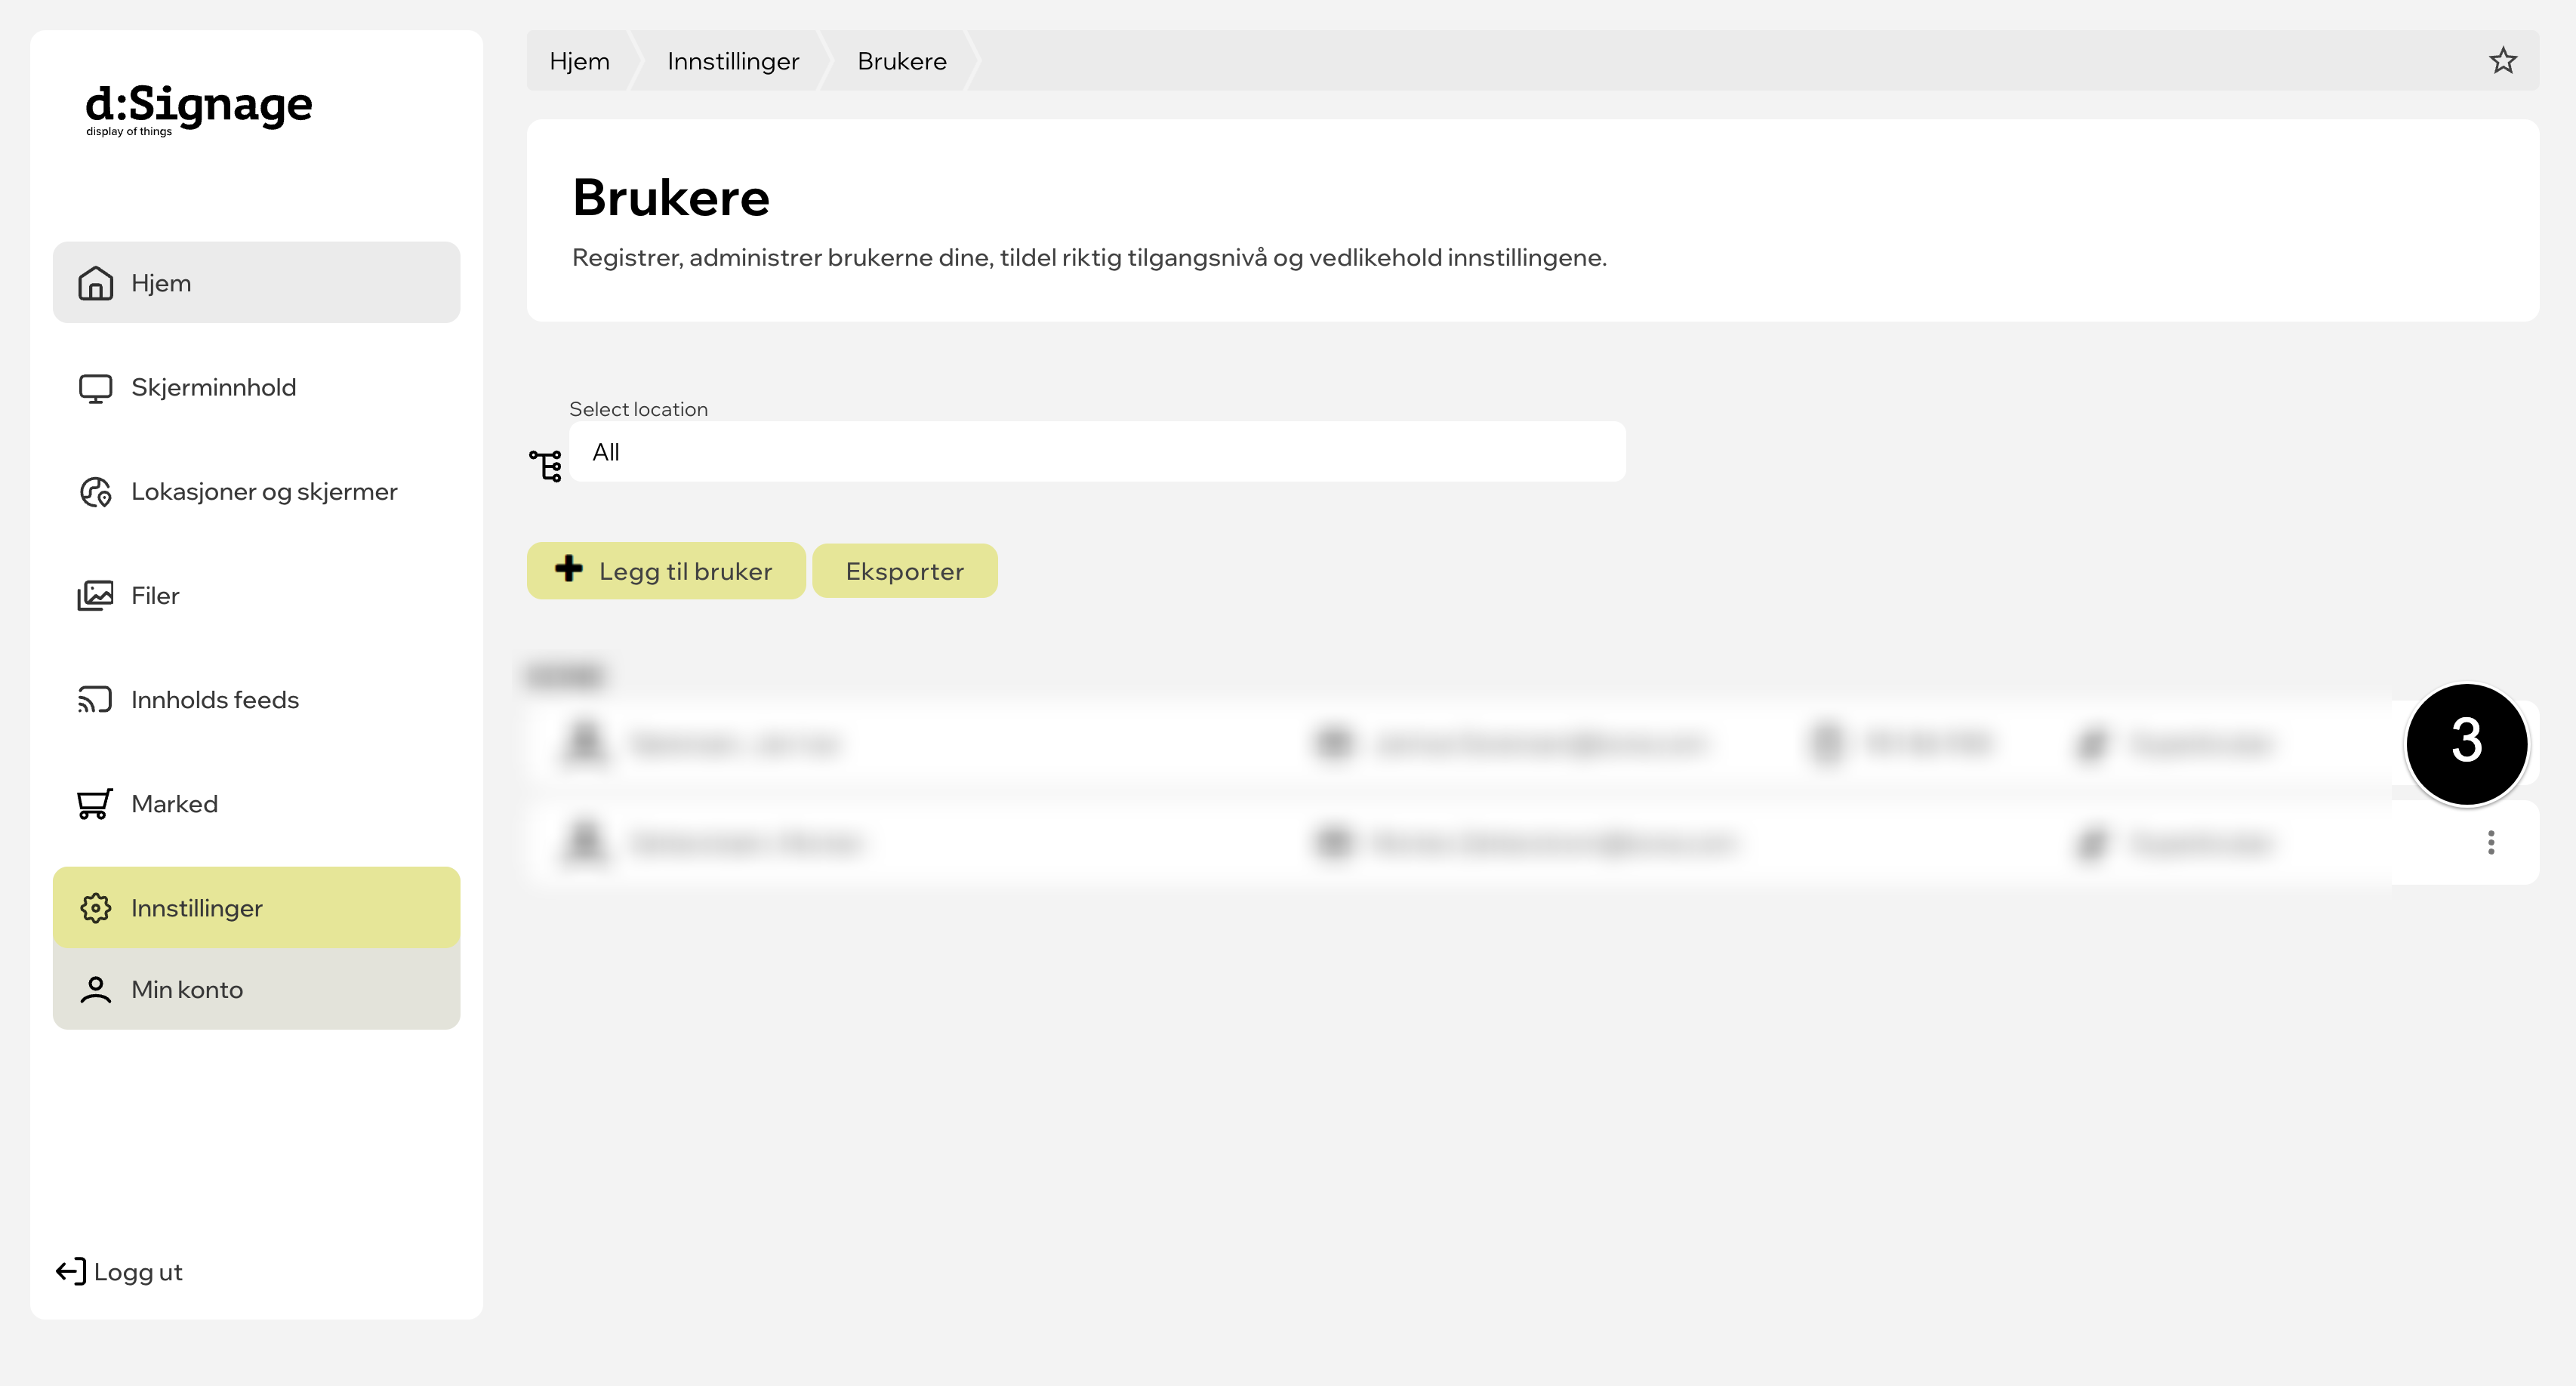The width and height of the screenshot is (2576, 1386).
Task: Open Innholds feeds section
Action: 257,700
